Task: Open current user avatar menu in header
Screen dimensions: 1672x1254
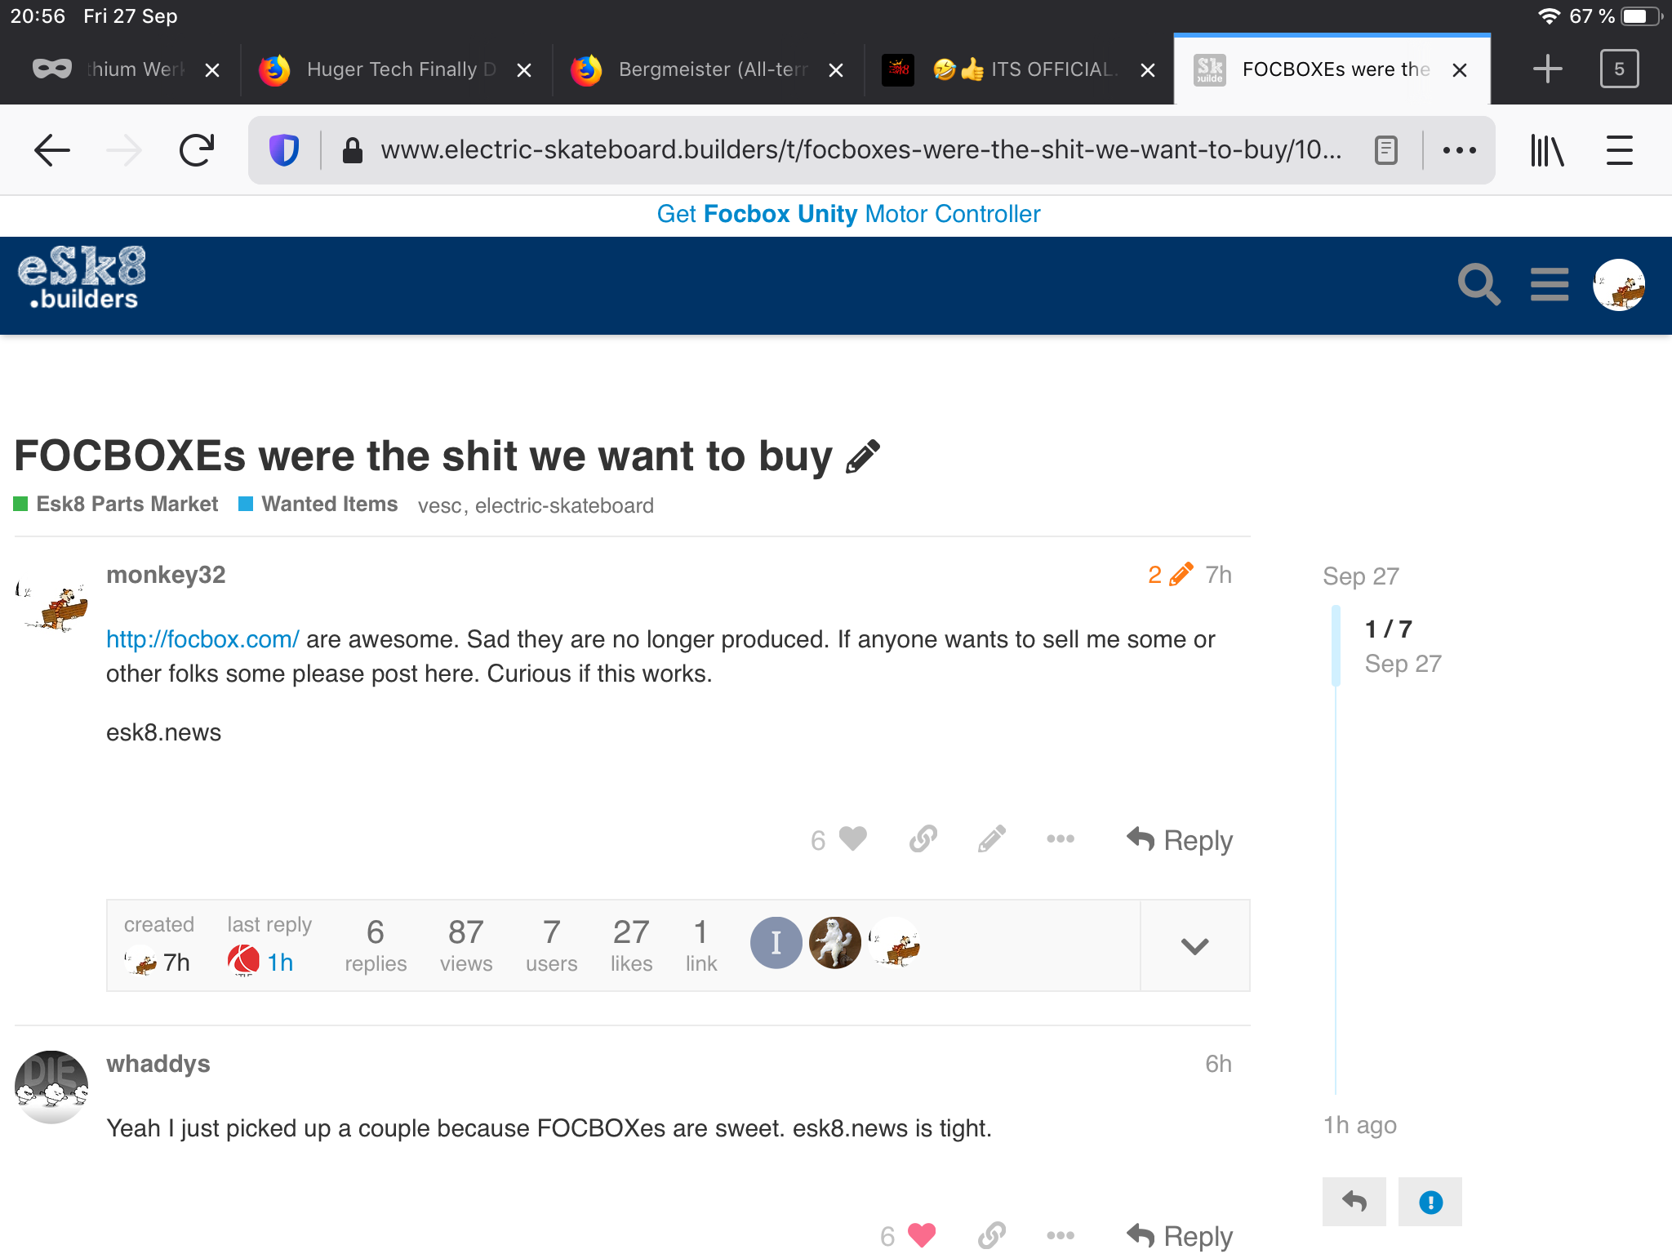Action: click(x=1619, y=285)
